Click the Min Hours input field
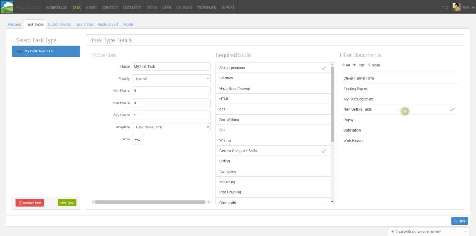The height and width of the screenshot is (236, 476). pyautogui.click(x=171, y=91)
